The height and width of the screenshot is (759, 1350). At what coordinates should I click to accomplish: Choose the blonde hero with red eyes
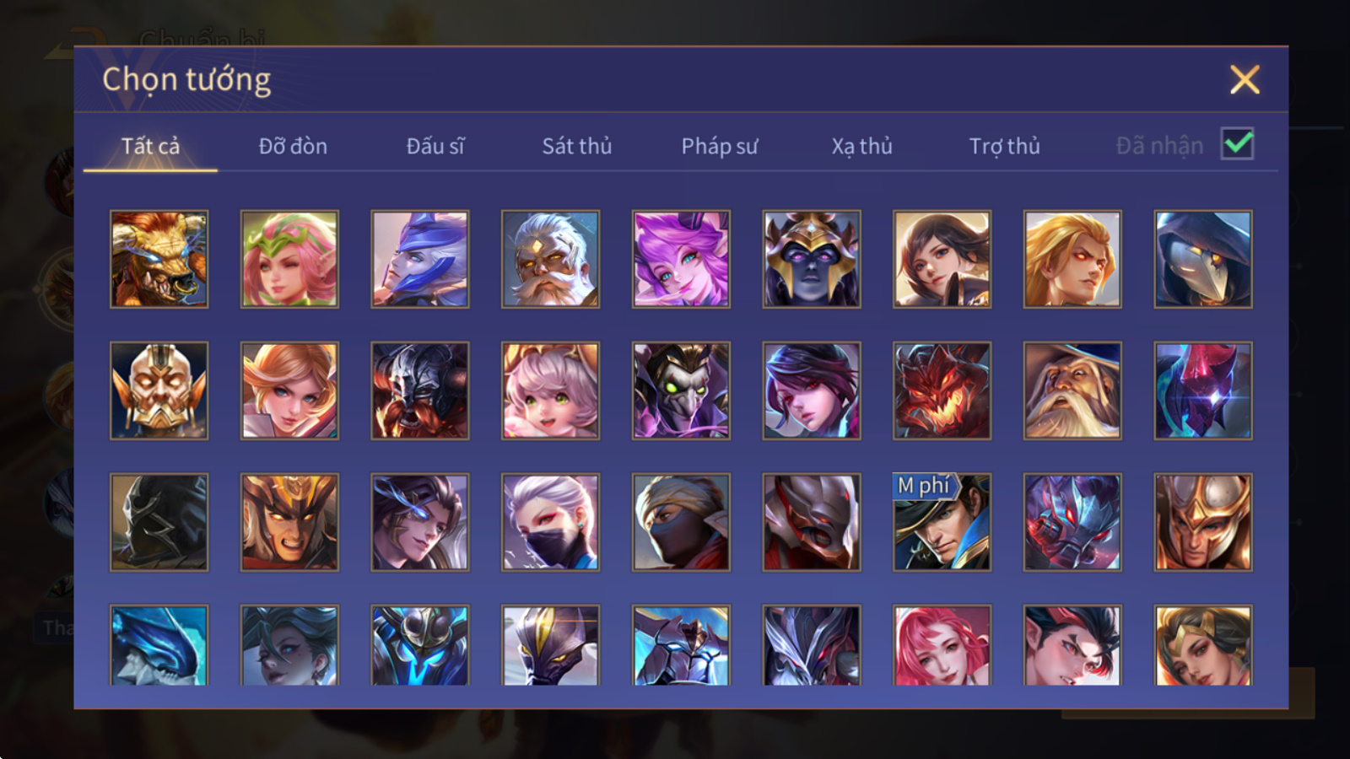pyautogui.click(x=1072, y=259)
